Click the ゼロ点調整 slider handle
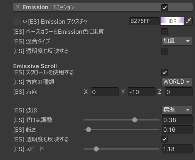The height and width of the screenshot is (160, 195). click(x=135, y=120)
